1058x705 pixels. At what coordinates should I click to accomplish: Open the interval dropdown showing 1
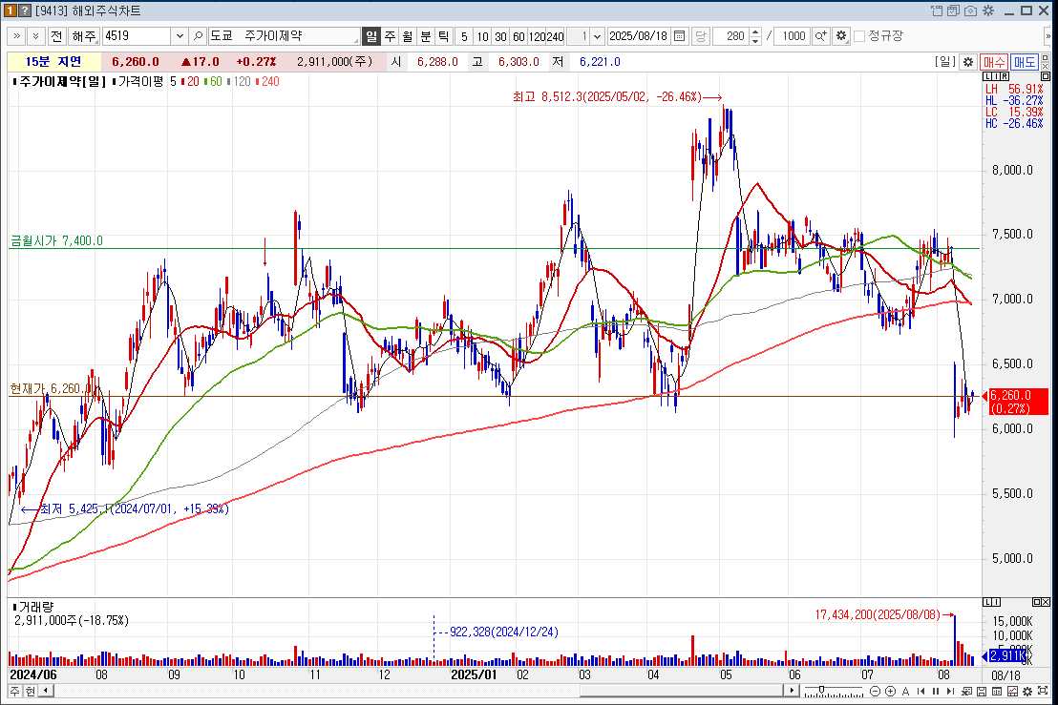coord(598,36)
